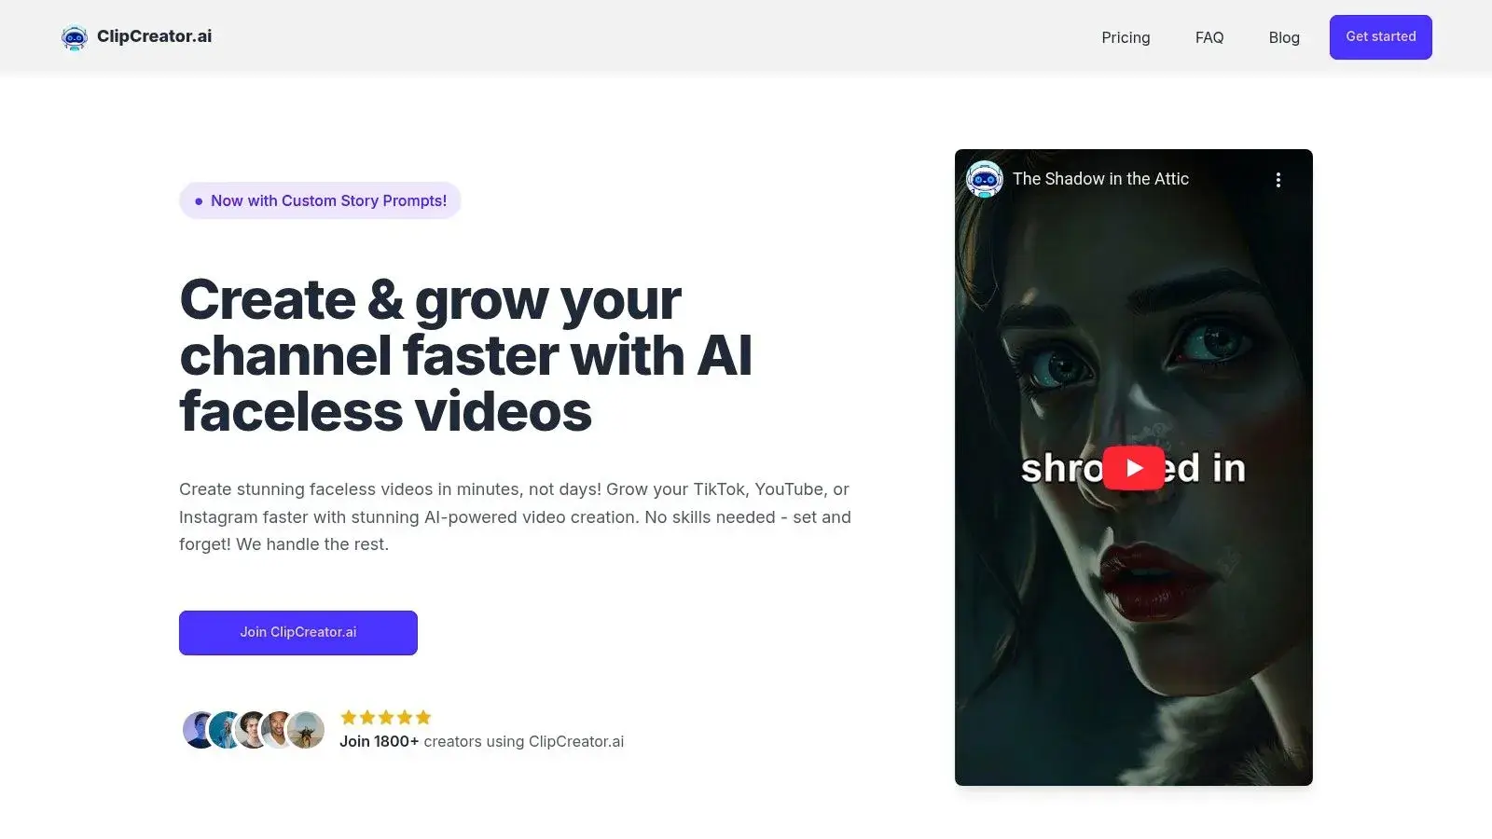The width and height of the screenshot is (1492, 839).
Task: Navigate to the Blog via the top menu
Action: (x=1284, y=37)
